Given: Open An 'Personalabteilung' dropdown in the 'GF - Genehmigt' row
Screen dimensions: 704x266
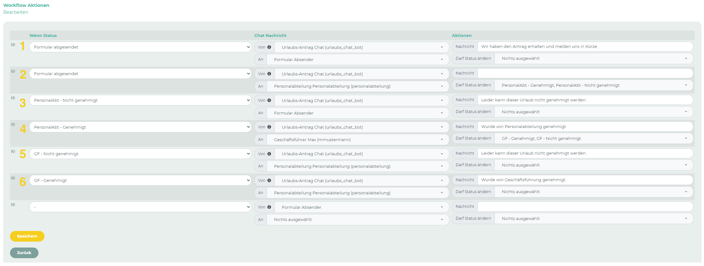Looking at the screenshot, I should pyautogui.click(x=358, y=193).
